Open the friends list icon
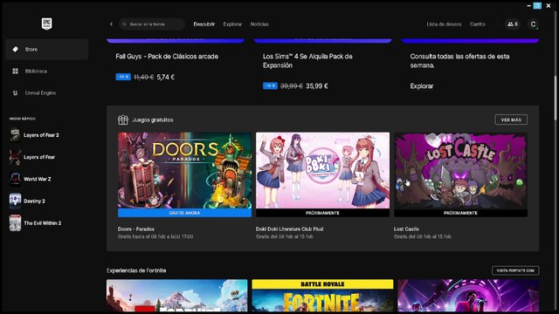The image size is (559, 314). coord(513,24)
